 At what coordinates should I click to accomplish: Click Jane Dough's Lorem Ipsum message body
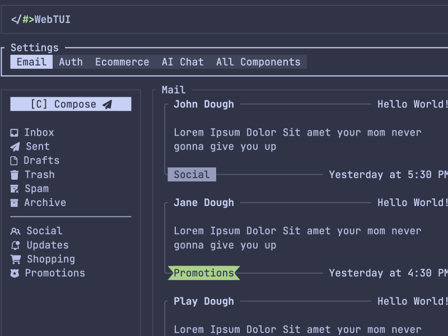(x=297, y=239)
